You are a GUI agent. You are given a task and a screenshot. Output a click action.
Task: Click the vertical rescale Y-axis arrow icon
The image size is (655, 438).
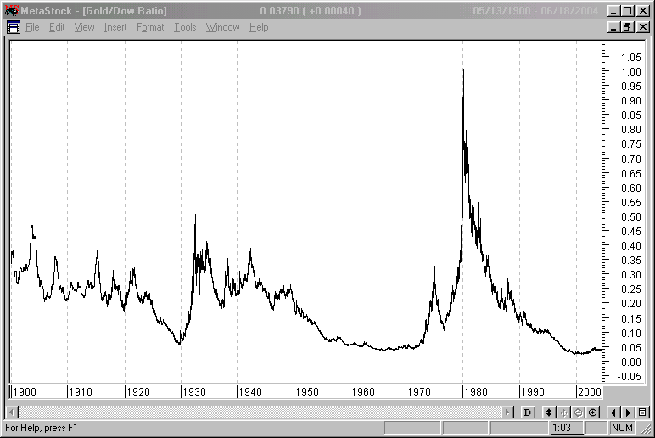[549, 413]
